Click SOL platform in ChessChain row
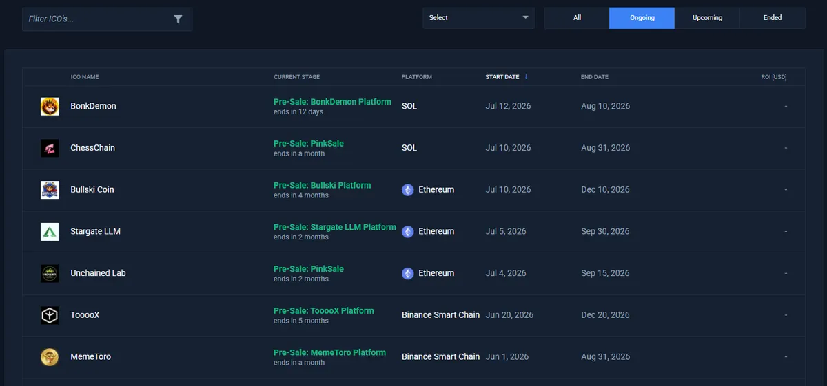 pyautogui.click(x=409, y=148)
